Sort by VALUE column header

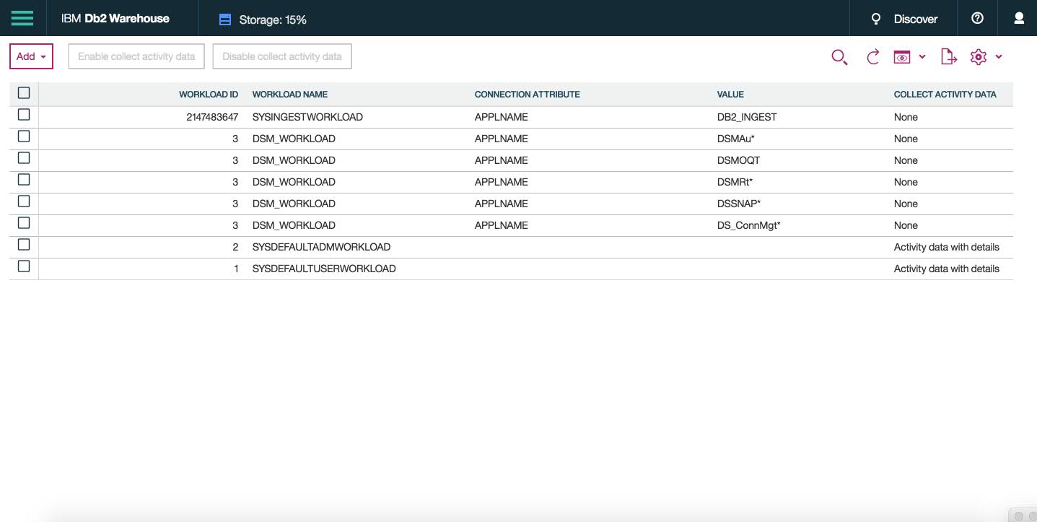[730, 95]
